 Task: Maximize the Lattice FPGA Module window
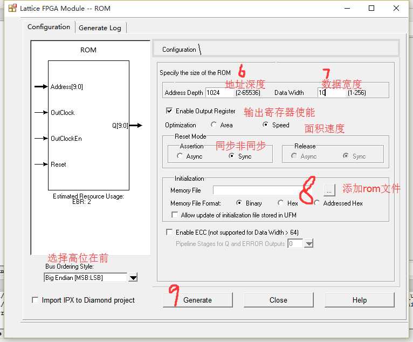371,8
